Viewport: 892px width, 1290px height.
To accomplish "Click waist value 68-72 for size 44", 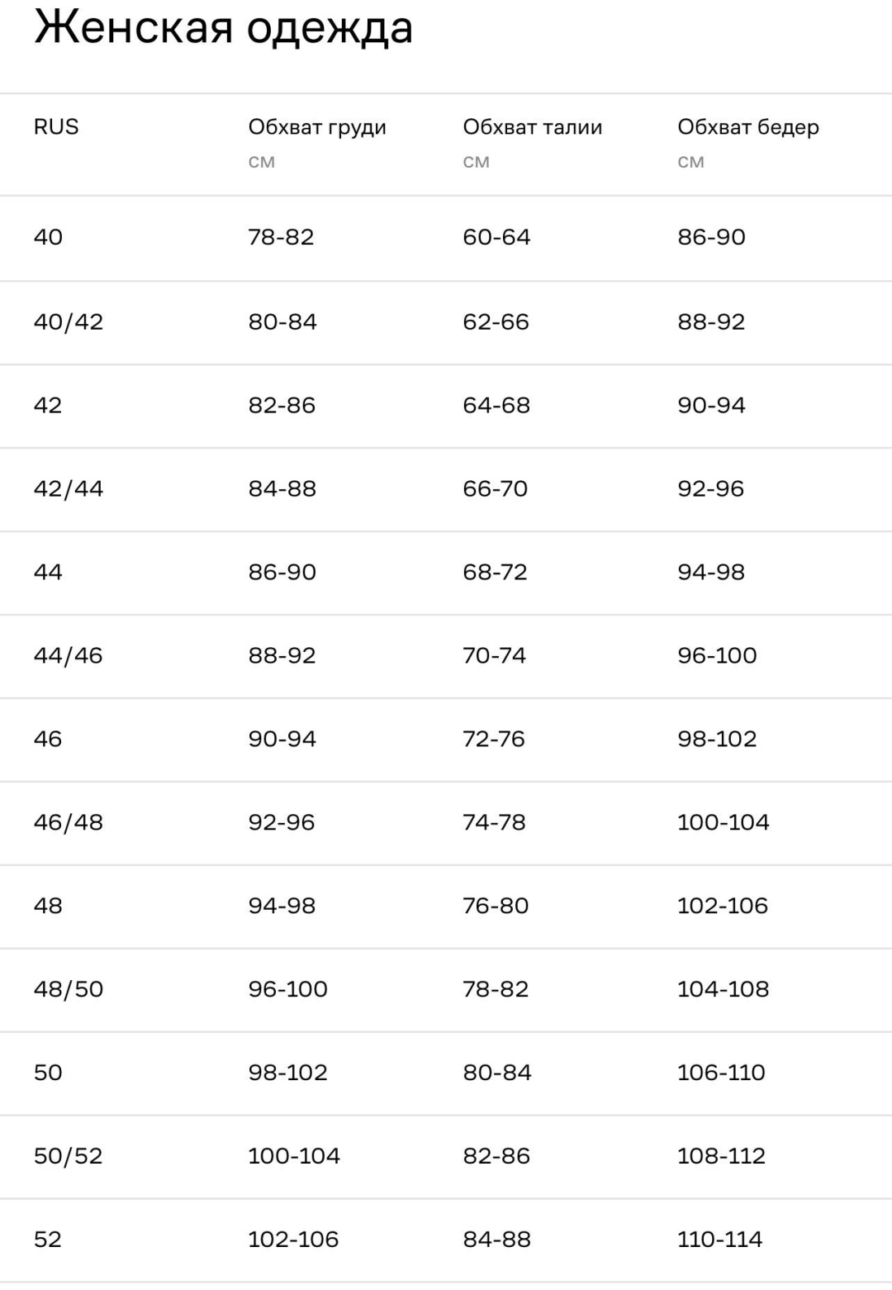I will coord(495,572).
